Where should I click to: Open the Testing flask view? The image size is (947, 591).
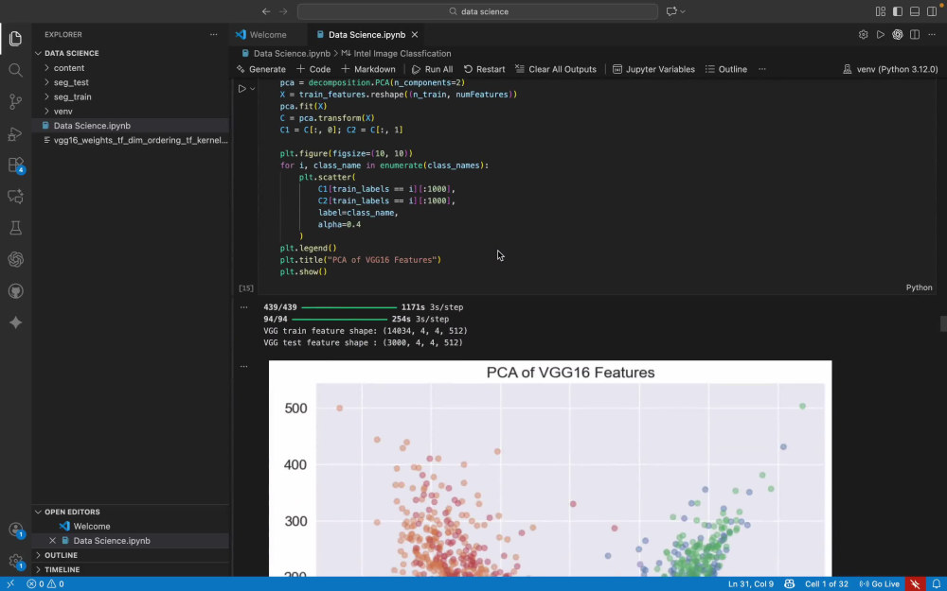(x=16, y=228)
